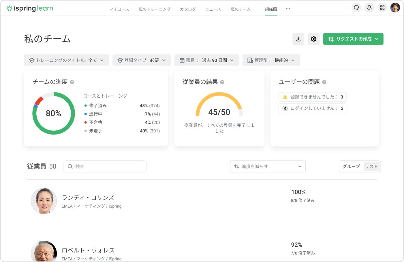404x262 pixels.
Task: Click the blue 進行中 legend dot
Action: [85, 114]
